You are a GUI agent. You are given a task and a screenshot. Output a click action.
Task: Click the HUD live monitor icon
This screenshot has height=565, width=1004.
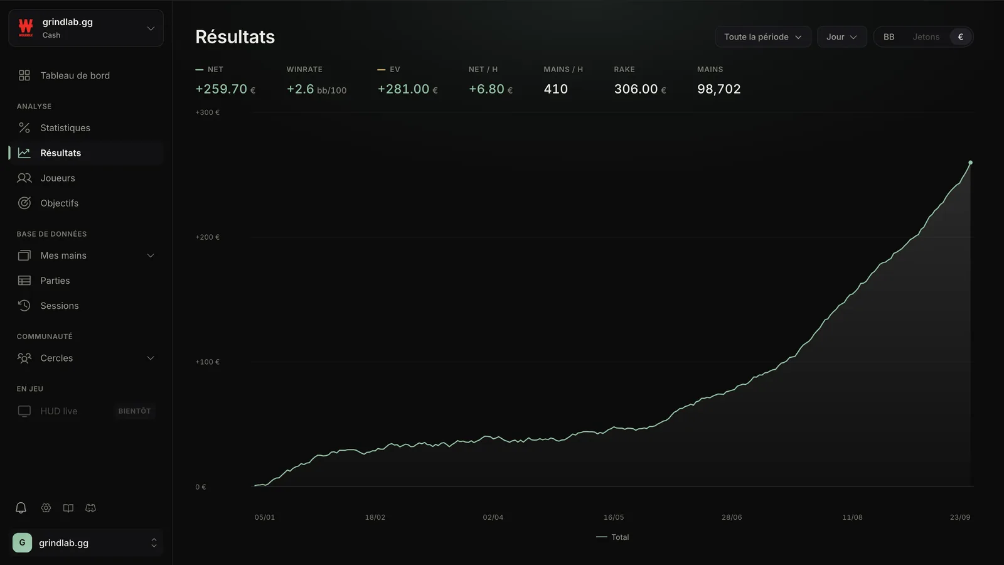24,411
